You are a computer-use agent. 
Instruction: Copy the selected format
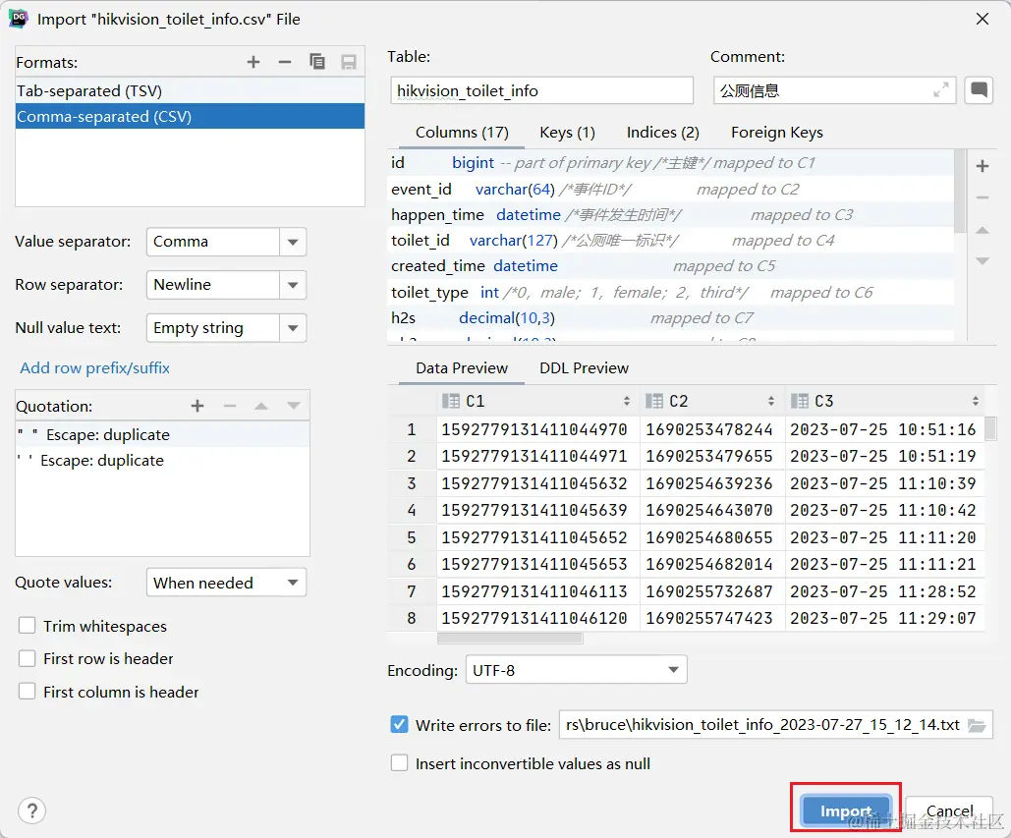point(316,62)
